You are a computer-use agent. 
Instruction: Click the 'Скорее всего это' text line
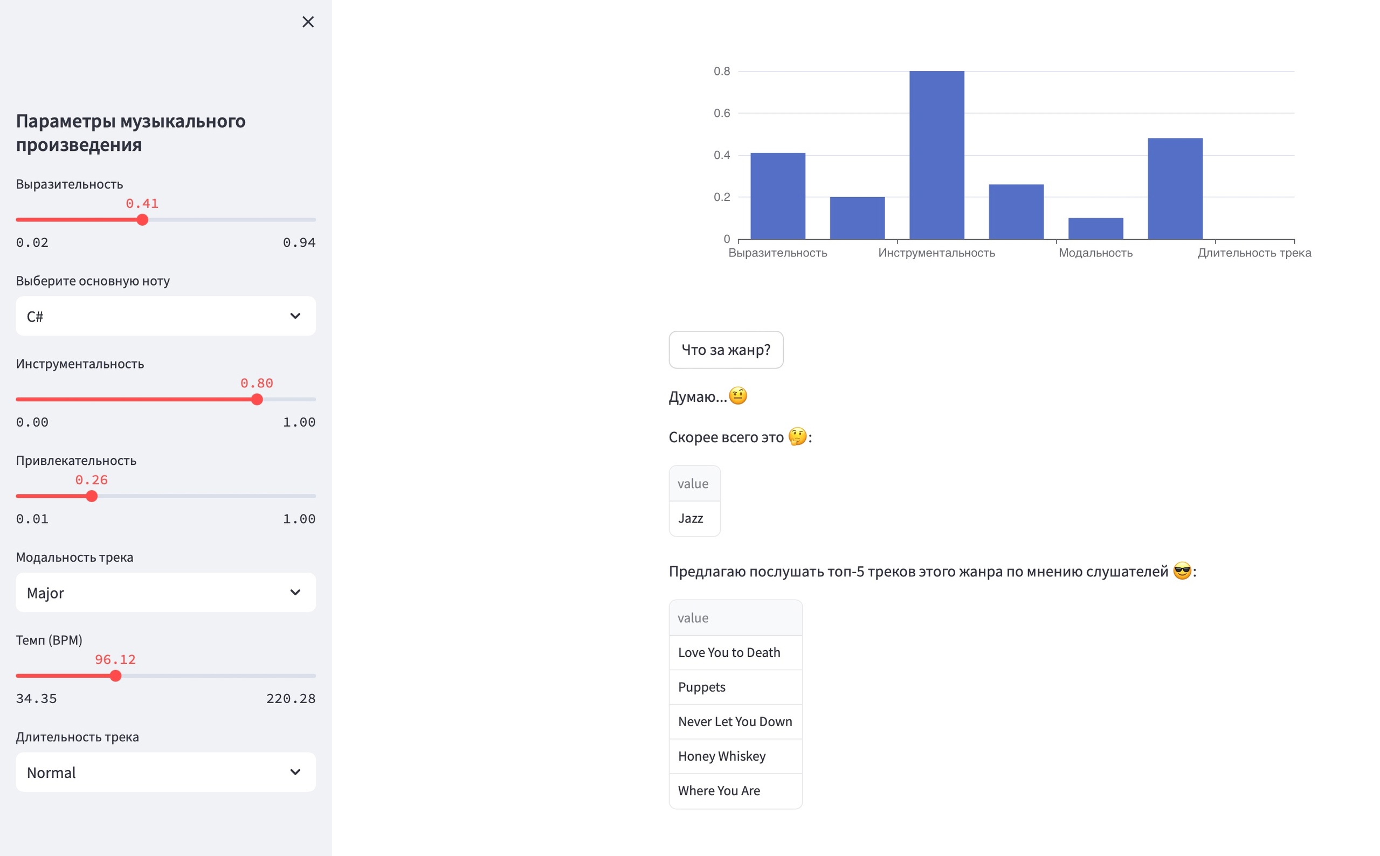click(740, 436)
